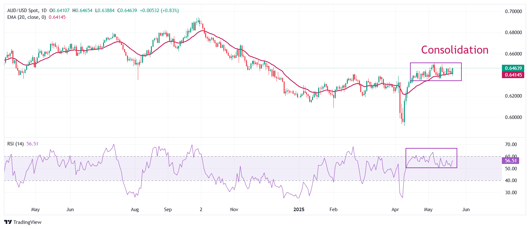Image resolution: width=530 pixels, height=229 pixels.
Task: Click the RSI value 56.51 in legend
Action: coord(32,144)
